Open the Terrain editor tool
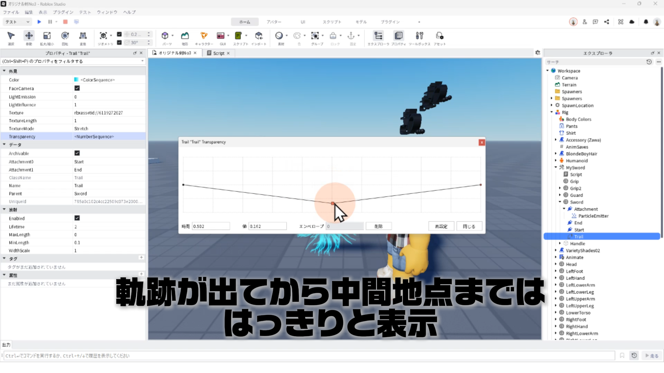The width and height of the screenshot is (664, 373). [x=185, y=36]
